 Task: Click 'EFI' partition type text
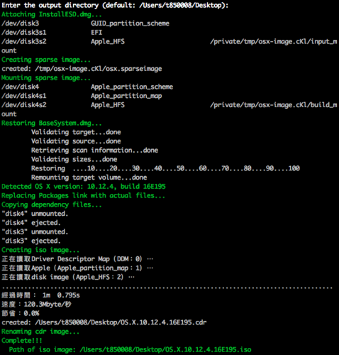96,33
